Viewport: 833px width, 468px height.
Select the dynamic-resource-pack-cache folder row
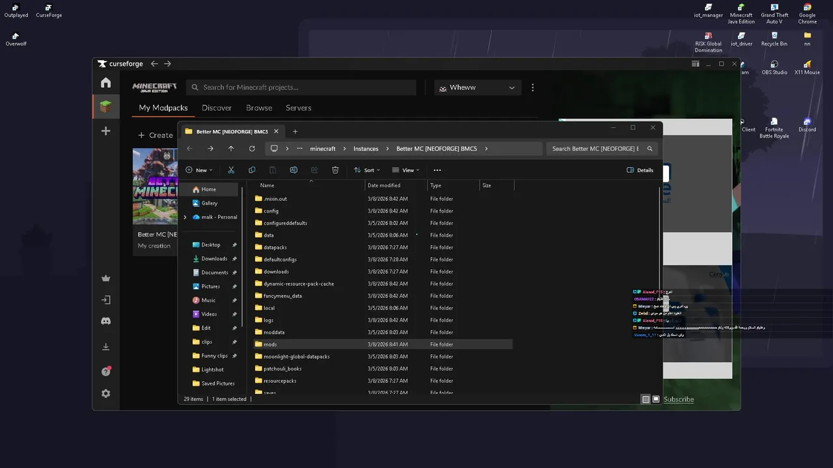coord(383,283)
